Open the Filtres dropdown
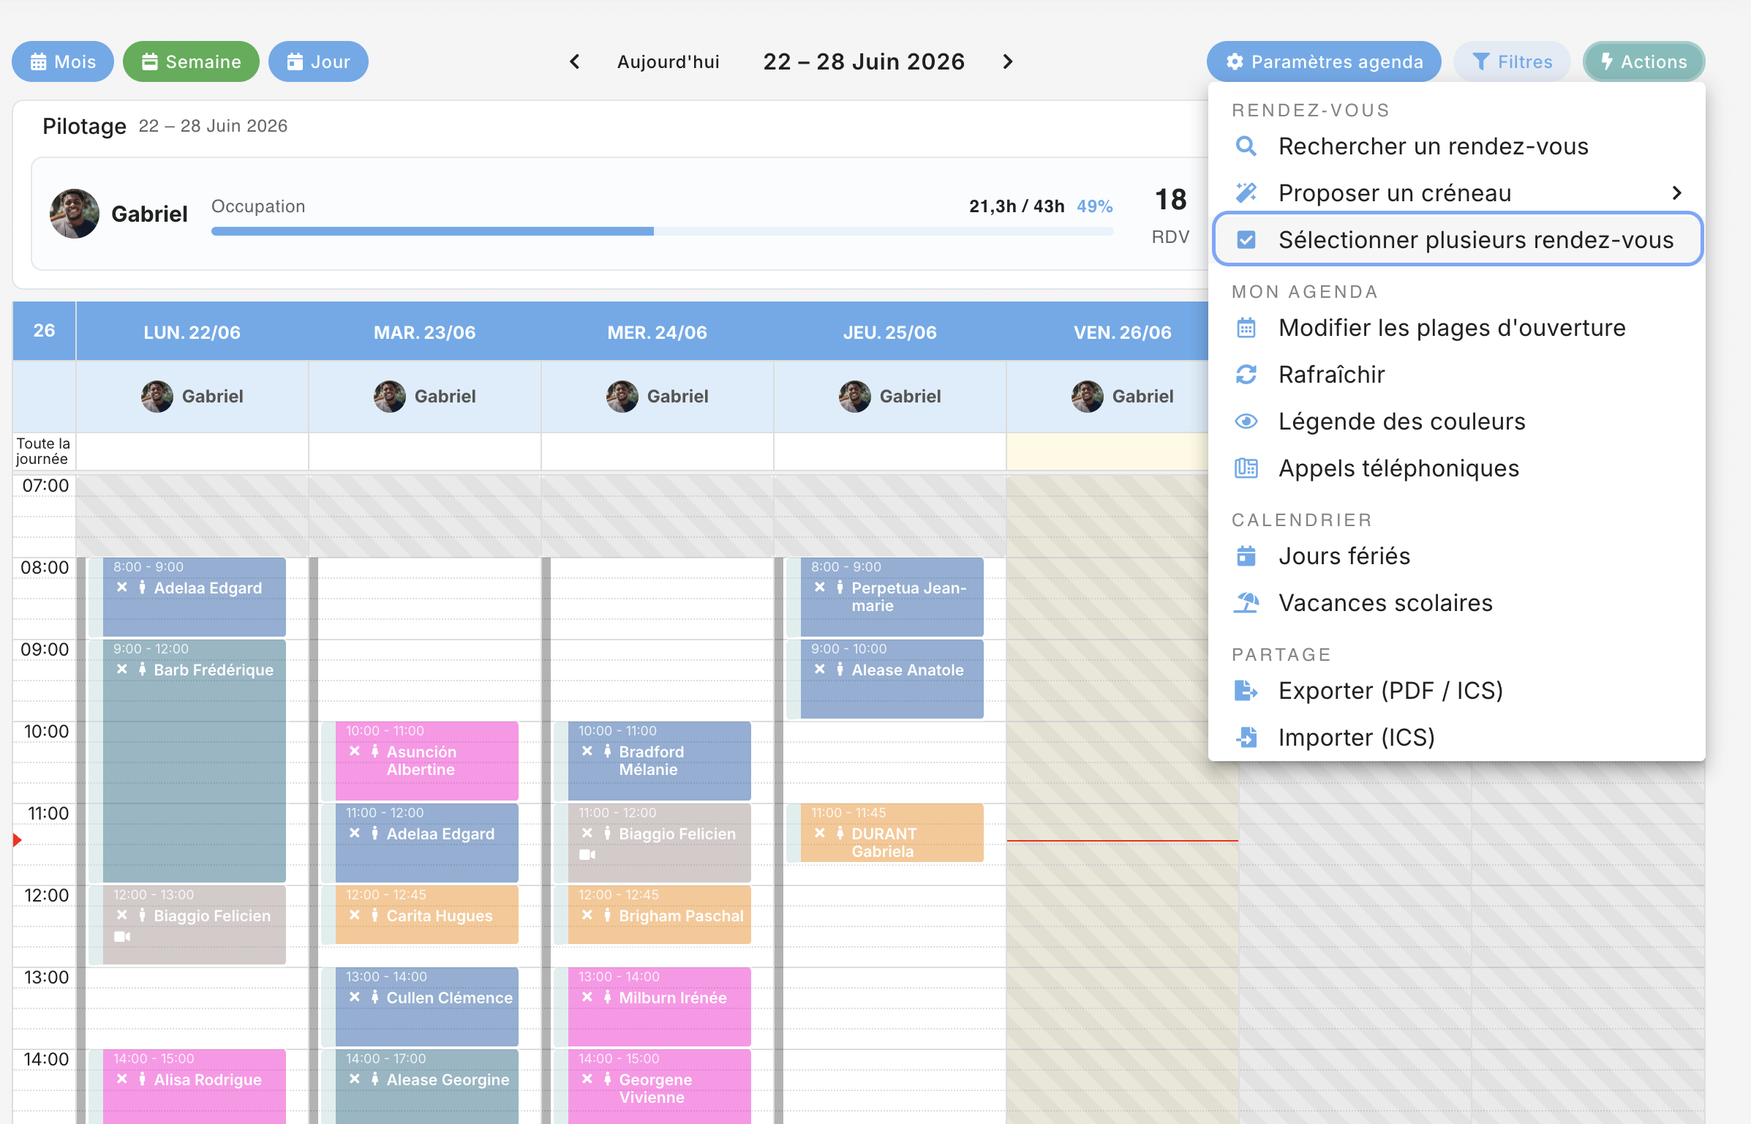 tap(1511, 61)
